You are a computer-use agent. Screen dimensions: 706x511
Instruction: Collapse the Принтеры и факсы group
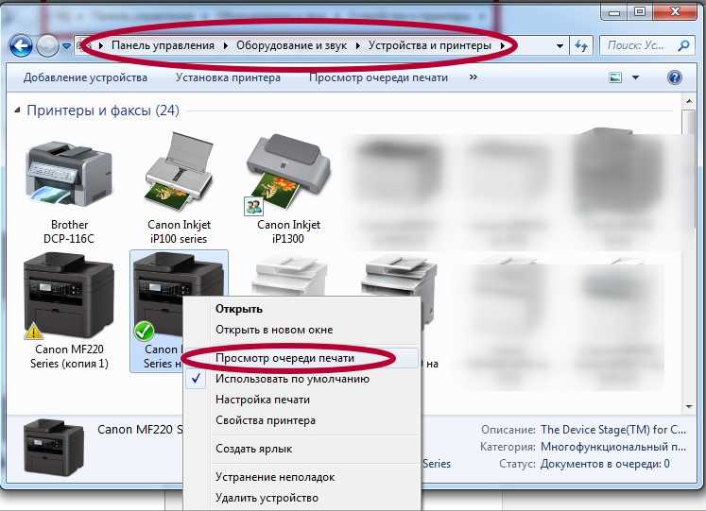point(17,110)
